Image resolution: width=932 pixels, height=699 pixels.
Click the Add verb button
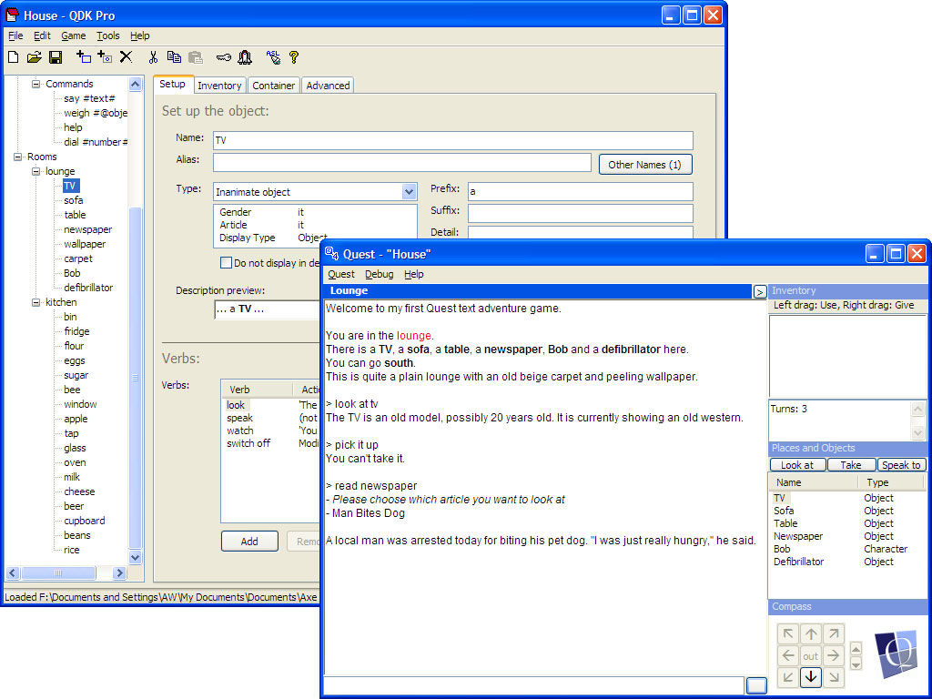coord(249,542)
